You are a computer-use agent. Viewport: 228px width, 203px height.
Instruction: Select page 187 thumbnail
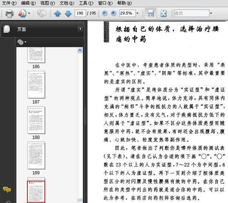coord(36,84)
